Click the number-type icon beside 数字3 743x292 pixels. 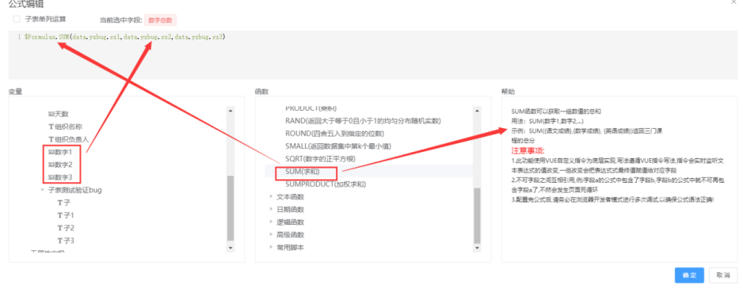[x=51, y=177]
